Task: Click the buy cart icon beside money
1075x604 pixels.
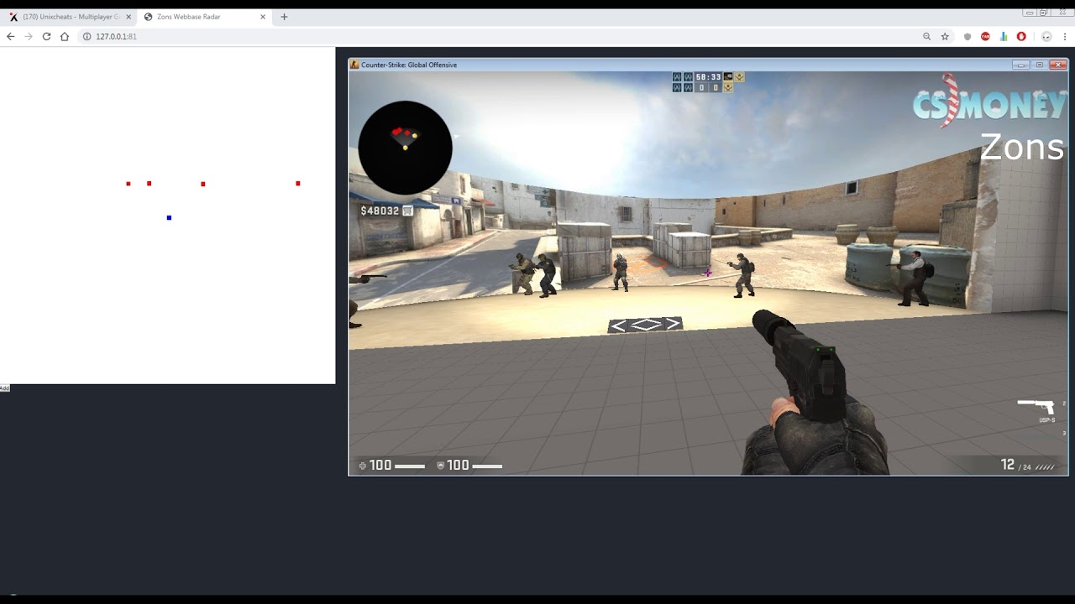Action: click(407, 211)
